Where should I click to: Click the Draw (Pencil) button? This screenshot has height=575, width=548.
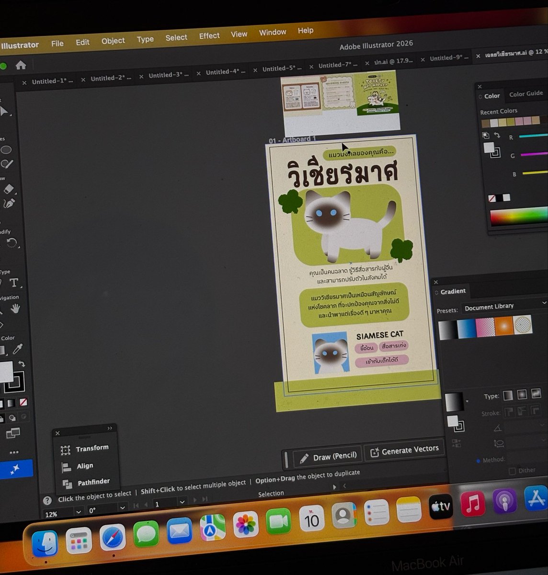(x=328, y=457)
